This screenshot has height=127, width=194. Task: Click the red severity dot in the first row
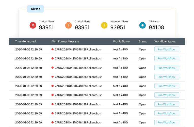[53, 50]
